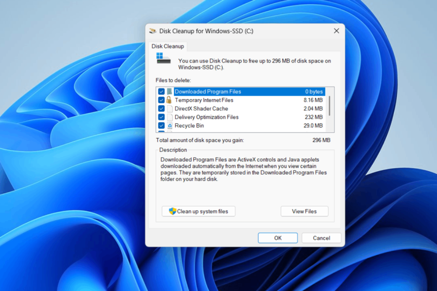Click the Recycle Bin icon in the list

170,126
